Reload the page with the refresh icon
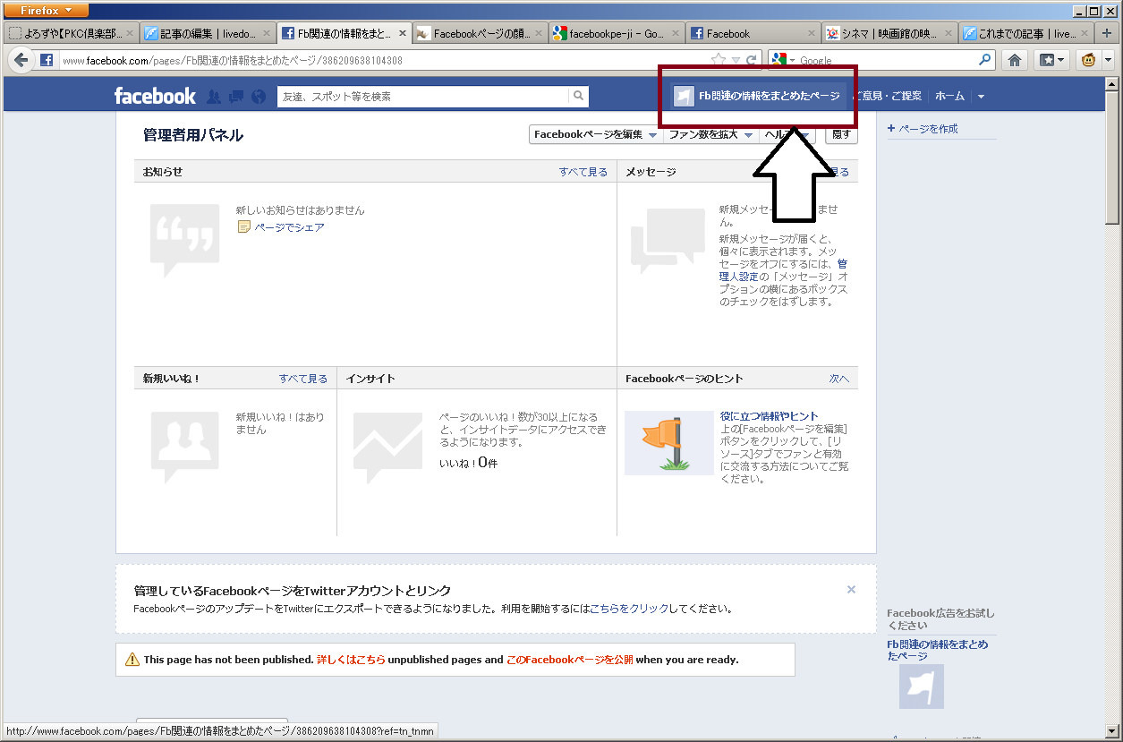1123x742 pixels. (753, 60)
